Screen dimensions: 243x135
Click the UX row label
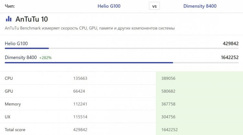pyautogui.click(x=7, y=117)
